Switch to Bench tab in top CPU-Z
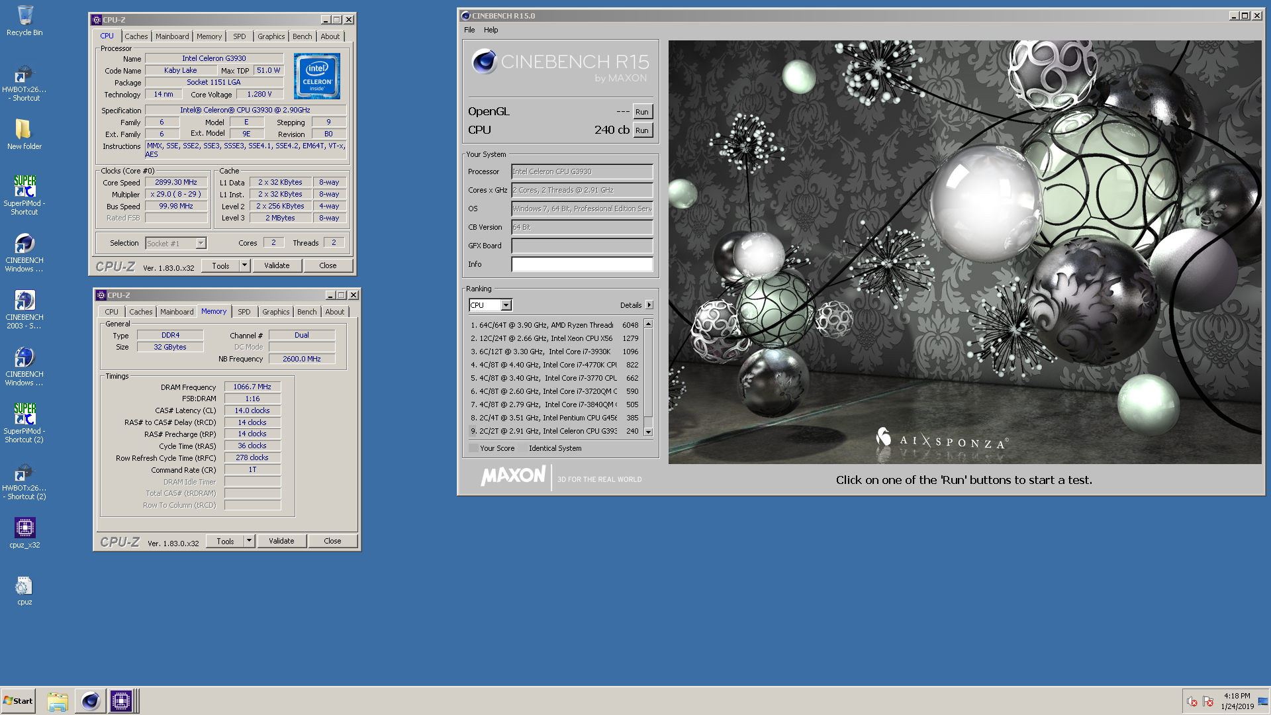The height and width of the screenshot is (715, 1271). click(x=303, y=36)
